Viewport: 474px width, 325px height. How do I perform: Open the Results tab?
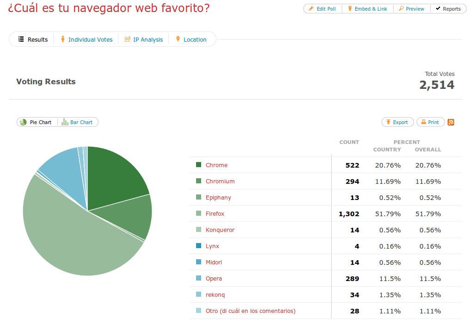coord(33,39)
